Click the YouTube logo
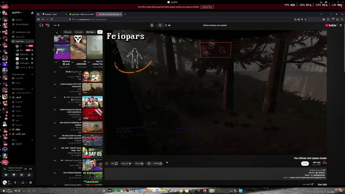Image resolution: width=345 pixels, height=194 pixels. click(x=331, y=25)
